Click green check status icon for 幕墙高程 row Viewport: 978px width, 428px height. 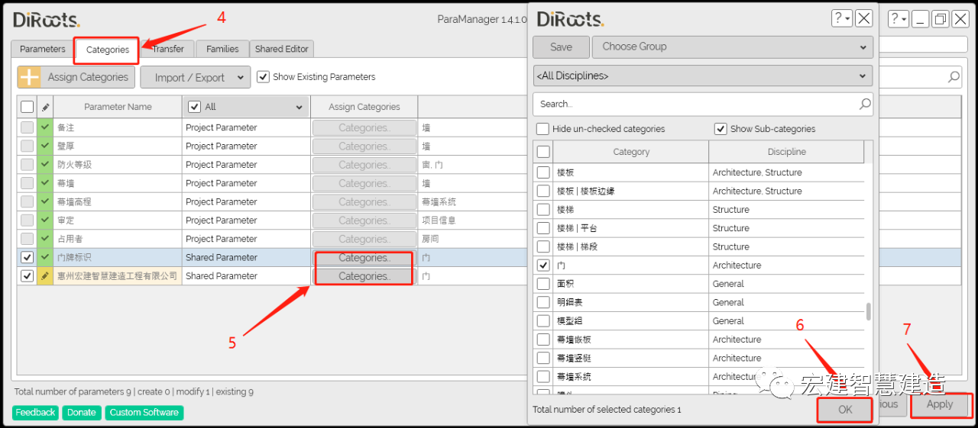[45, 201]
